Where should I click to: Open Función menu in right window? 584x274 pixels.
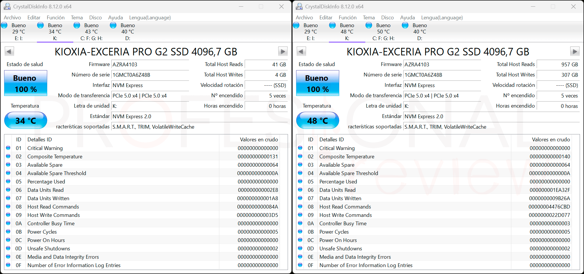pos(348,18)
